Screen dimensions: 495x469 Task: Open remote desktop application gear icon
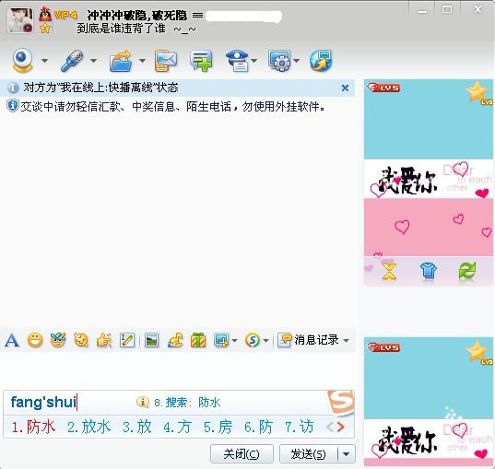pos(279,61)
